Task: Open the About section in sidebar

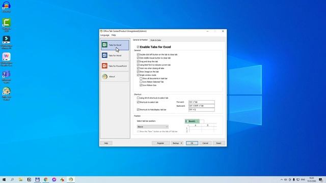Action: 115,77
